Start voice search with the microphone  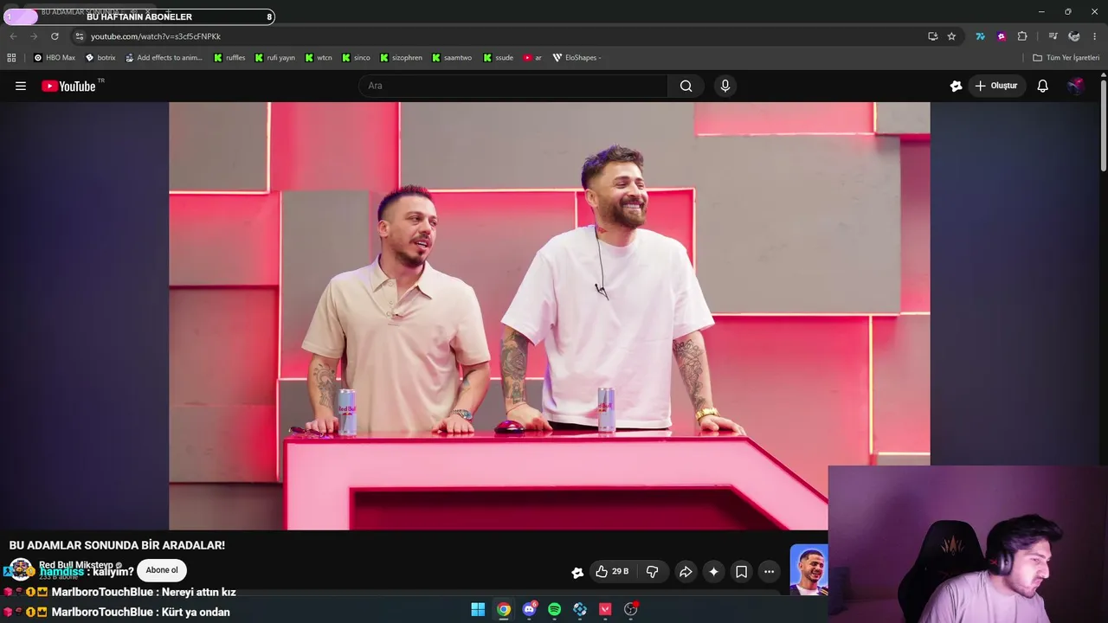point(725,86)
